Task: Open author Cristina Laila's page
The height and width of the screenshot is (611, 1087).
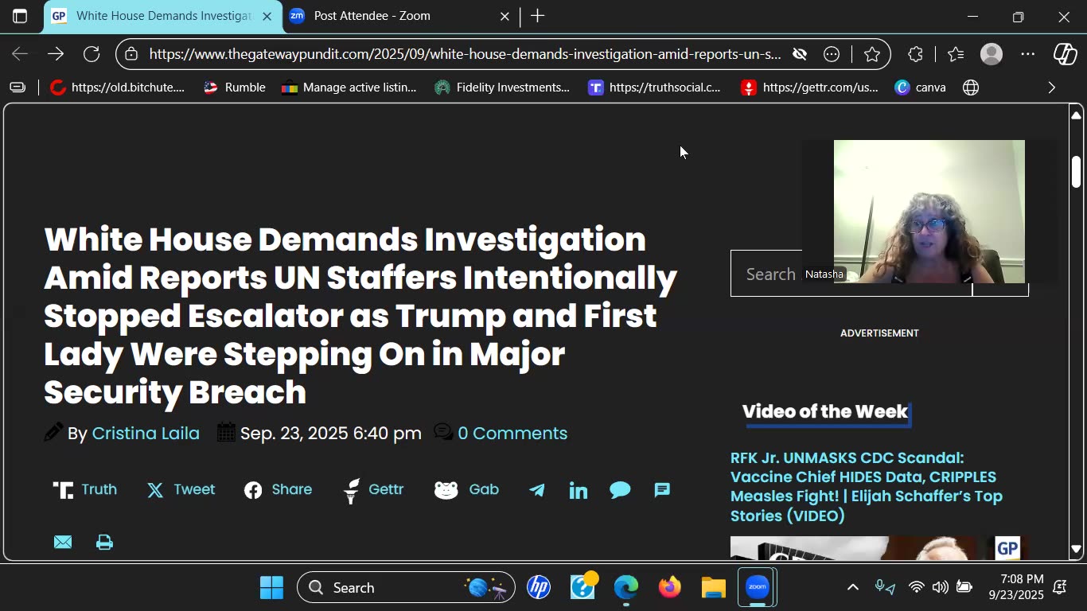Action: [146, 434]
